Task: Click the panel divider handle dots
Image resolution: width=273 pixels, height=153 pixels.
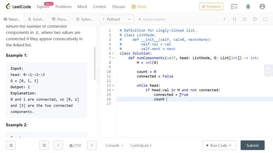Action: [x=98, y=75]
